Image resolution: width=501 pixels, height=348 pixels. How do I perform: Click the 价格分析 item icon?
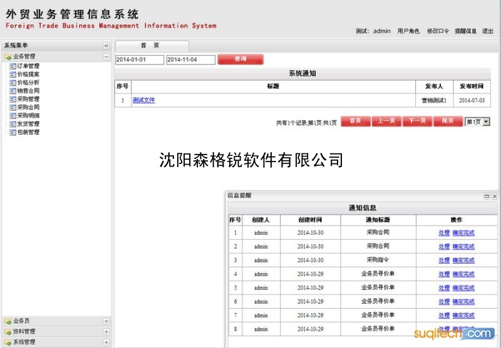tap(13, 83)
